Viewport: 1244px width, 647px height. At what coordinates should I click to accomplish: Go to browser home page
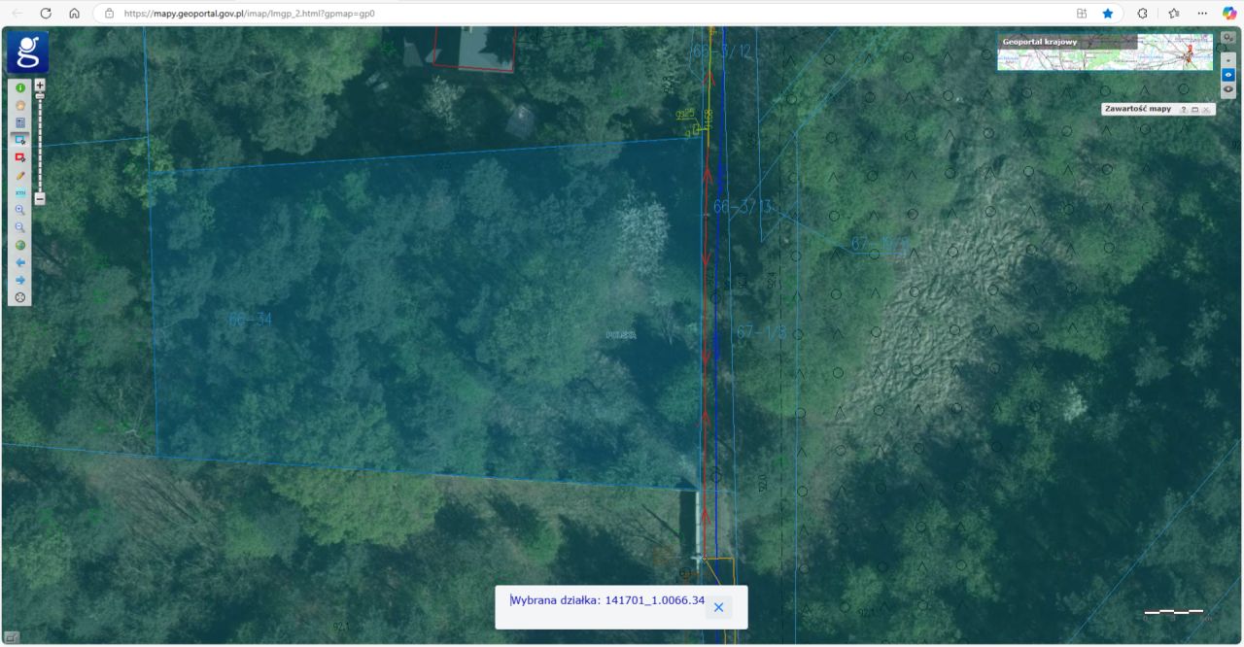(x=75, y=14)
